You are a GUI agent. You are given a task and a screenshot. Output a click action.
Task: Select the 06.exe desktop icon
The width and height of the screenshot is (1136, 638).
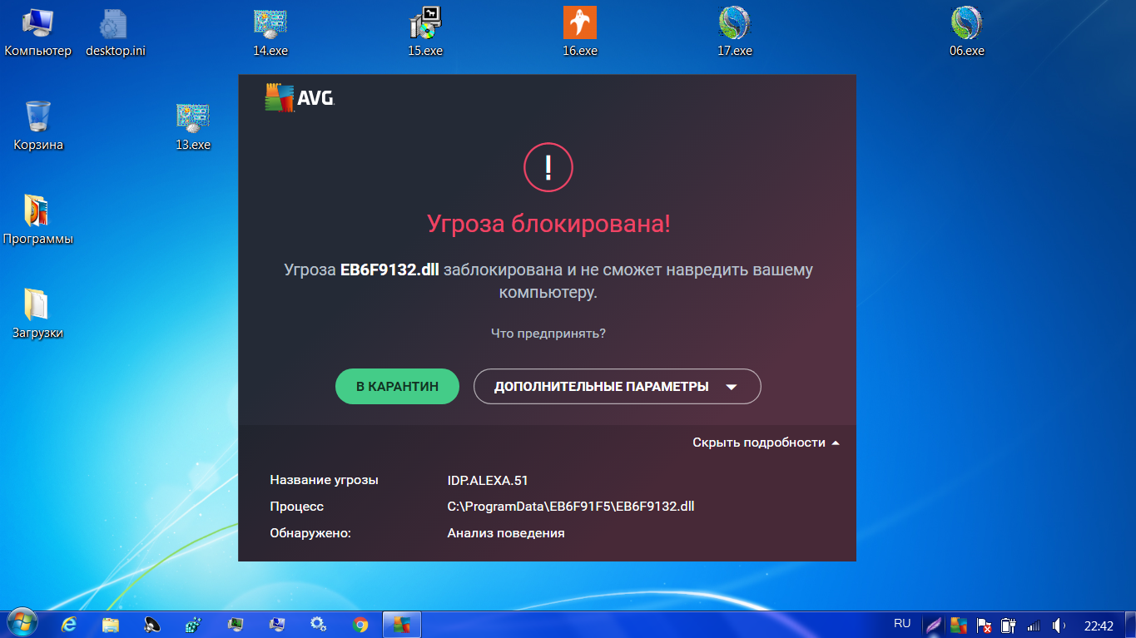(967, 33)
